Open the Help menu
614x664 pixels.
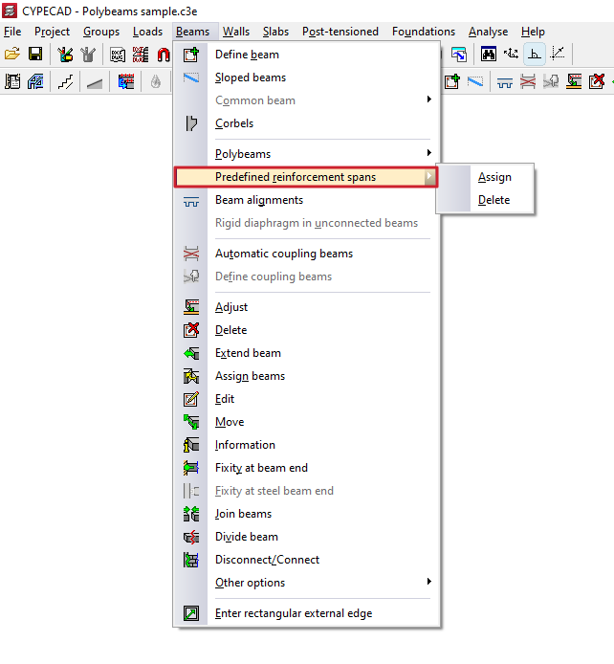pyautogui.click(x=533, y=32)
